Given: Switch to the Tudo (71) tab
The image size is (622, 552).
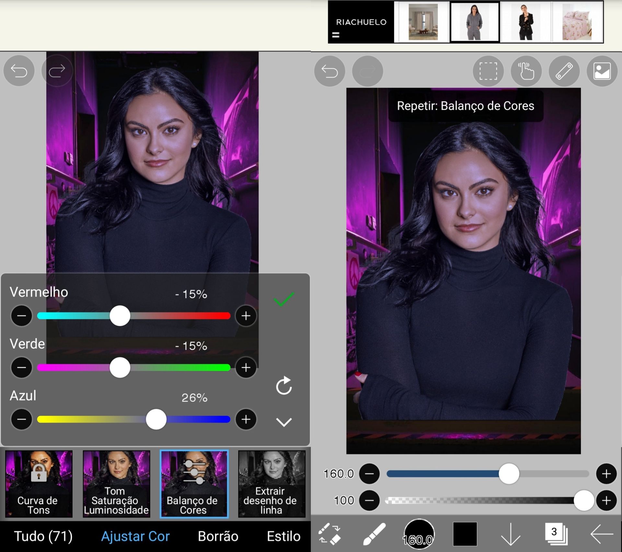Looking at the screenshot, I should point(43,536).
